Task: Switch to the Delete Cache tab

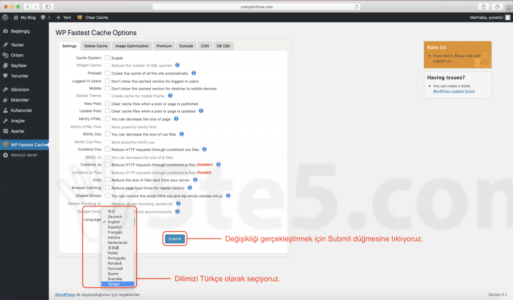Action: (x=95, y=45)
